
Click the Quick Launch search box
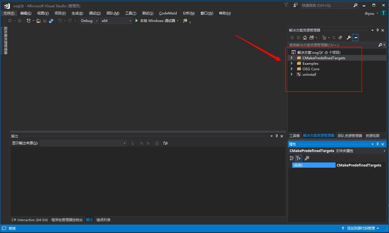[327, 5]
